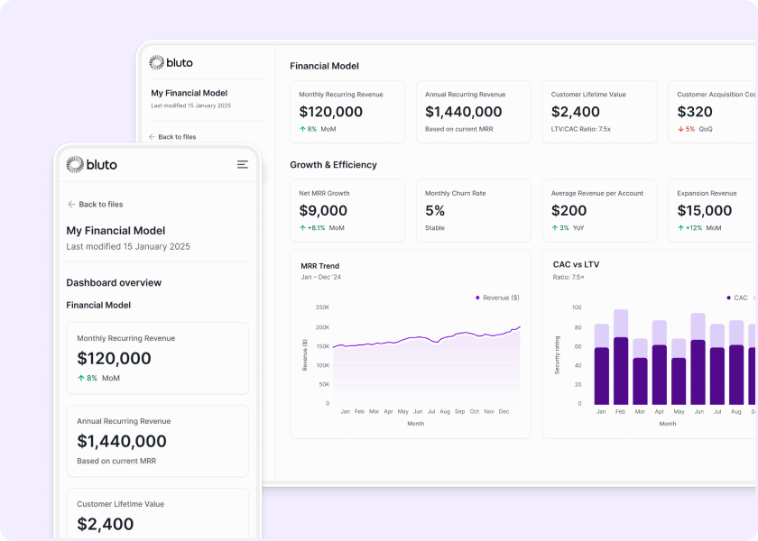Click red down arrow on Customer Acquisition Cost
Screen dimensions: 758x541
tap(680, 129)
